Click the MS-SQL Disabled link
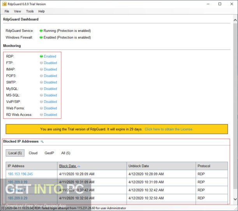The height and width of the screenshot is (211, 238). tap(50, 95)
